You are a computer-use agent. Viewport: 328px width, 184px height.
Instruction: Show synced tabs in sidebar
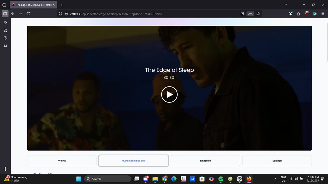tap(5, 30)
